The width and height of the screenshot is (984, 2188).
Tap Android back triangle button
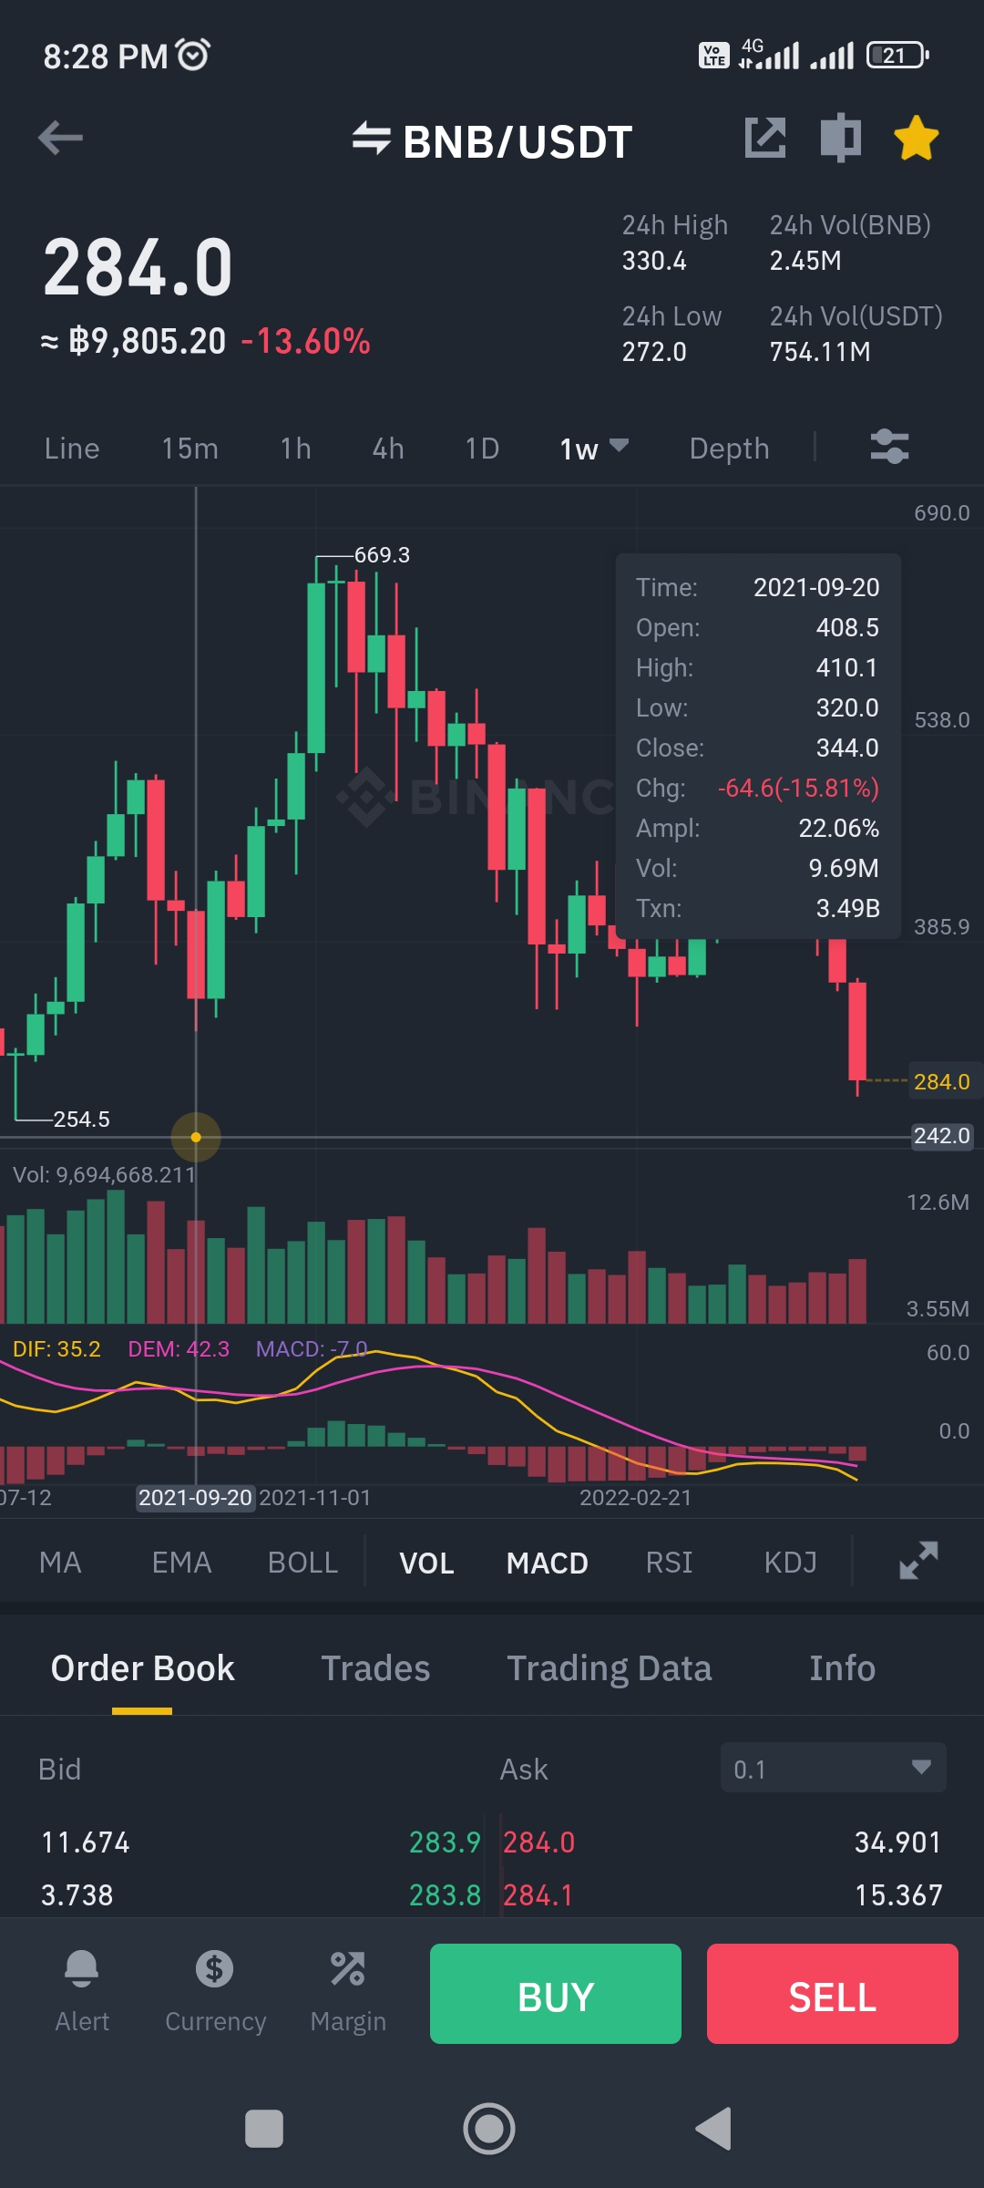pos(713,2129)
